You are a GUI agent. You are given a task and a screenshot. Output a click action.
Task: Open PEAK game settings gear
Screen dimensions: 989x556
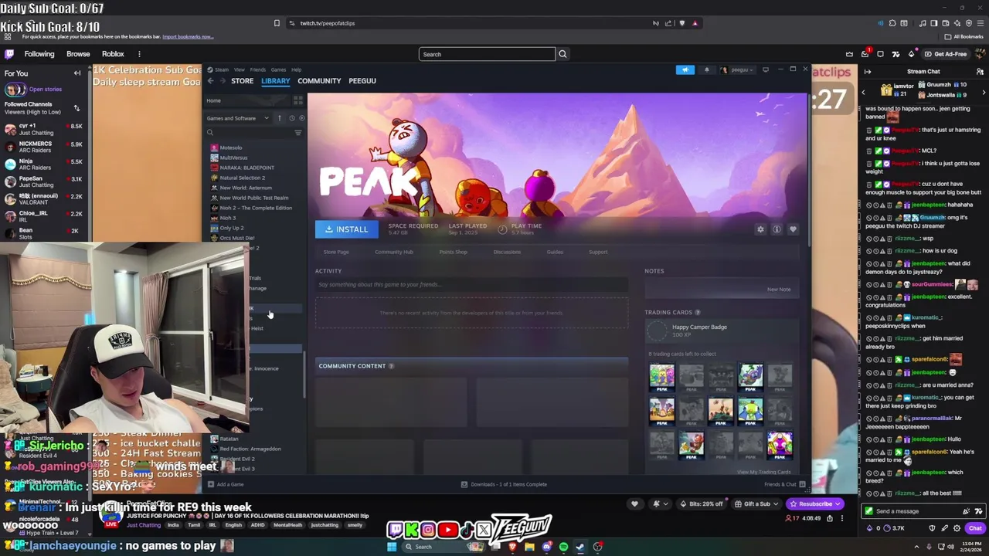[x=760, y=229]
